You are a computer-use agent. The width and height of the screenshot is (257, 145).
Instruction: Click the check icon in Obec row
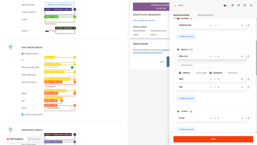211,79
